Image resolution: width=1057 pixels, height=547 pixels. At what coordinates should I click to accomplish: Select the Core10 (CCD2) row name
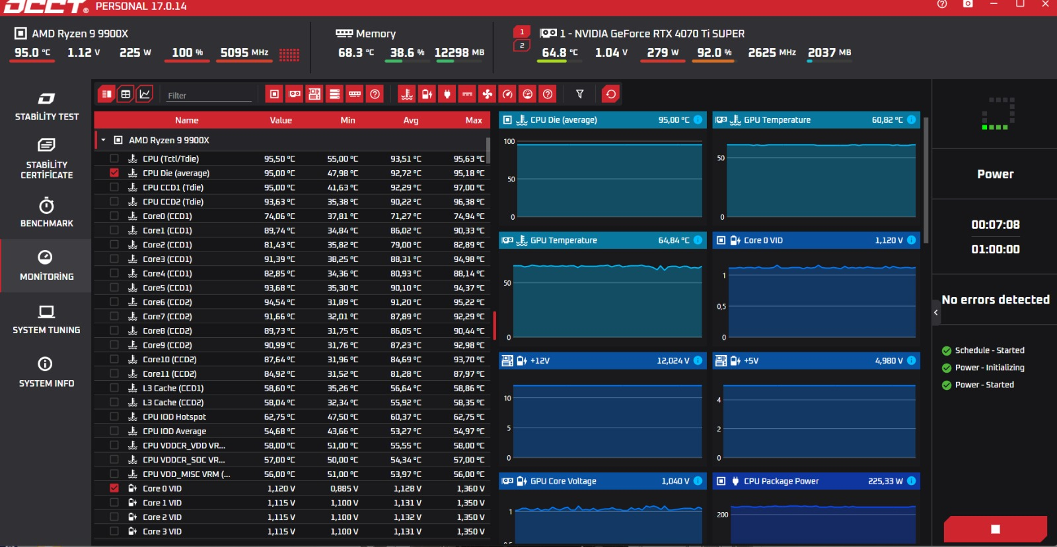click(x=170, y=360)
